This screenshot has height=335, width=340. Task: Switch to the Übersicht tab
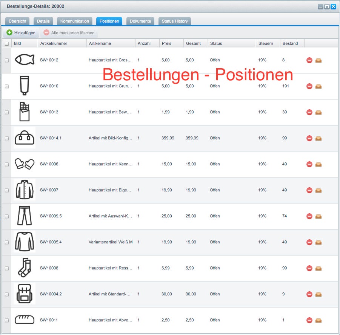coord(17,21)
